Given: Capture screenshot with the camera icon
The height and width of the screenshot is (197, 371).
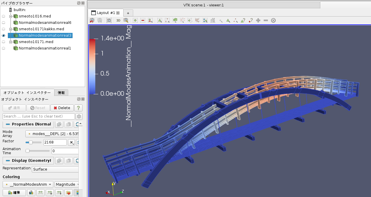Looking at the screenshot, I should [109, 20].
